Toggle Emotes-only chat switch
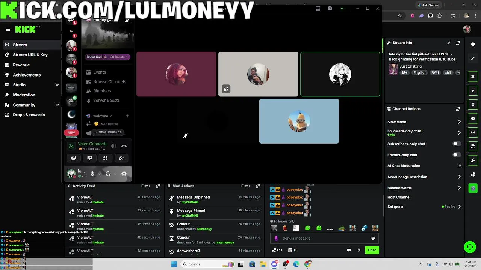Screen dimensions: 481x270 pos(457,155)
